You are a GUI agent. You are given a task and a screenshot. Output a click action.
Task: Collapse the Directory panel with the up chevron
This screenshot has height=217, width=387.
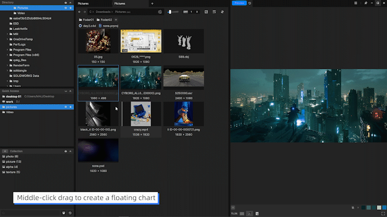pos(70,3)
